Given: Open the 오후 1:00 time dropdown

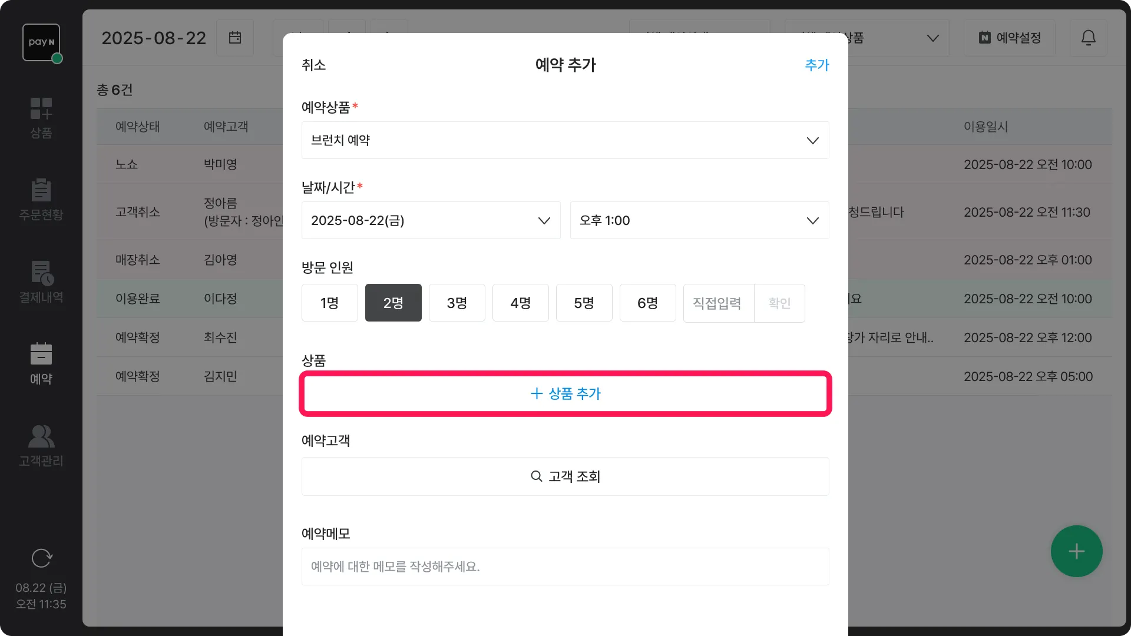Looking at the screenshot, I should pyautogui.click(x=699, y=220).
